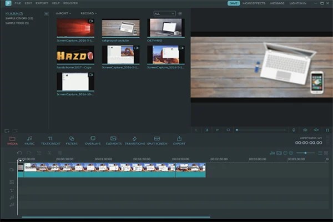Open the Music library tab

click(x=29, y=140)
